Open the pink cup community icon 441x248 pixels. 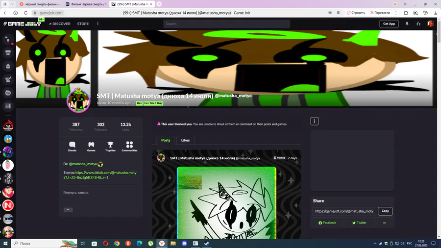click(x=8, y=165)
